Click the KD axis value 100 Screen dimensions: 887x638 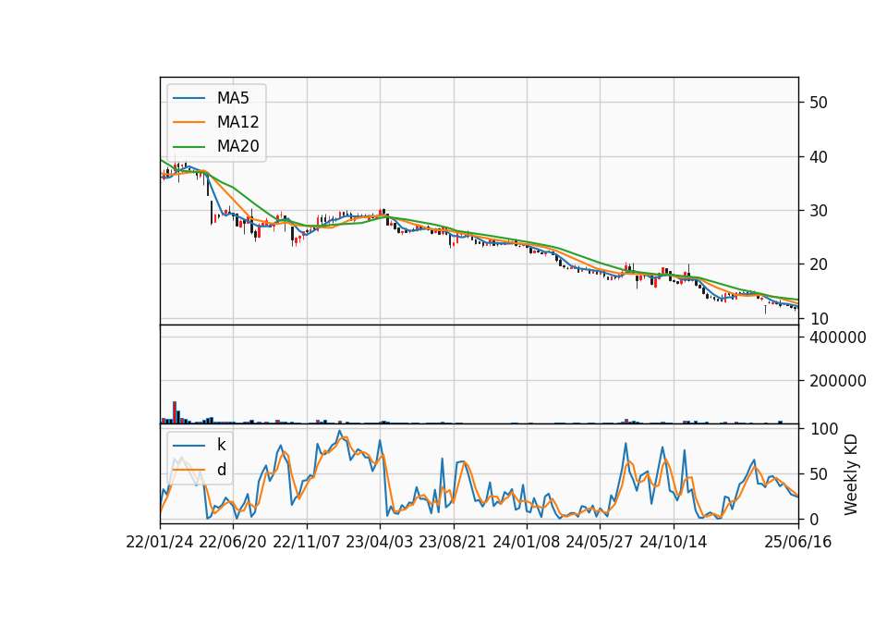click(x=823, y=429)
